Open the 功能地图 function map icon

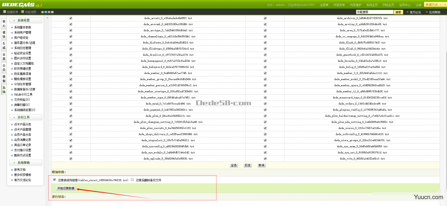click(23, 12)
